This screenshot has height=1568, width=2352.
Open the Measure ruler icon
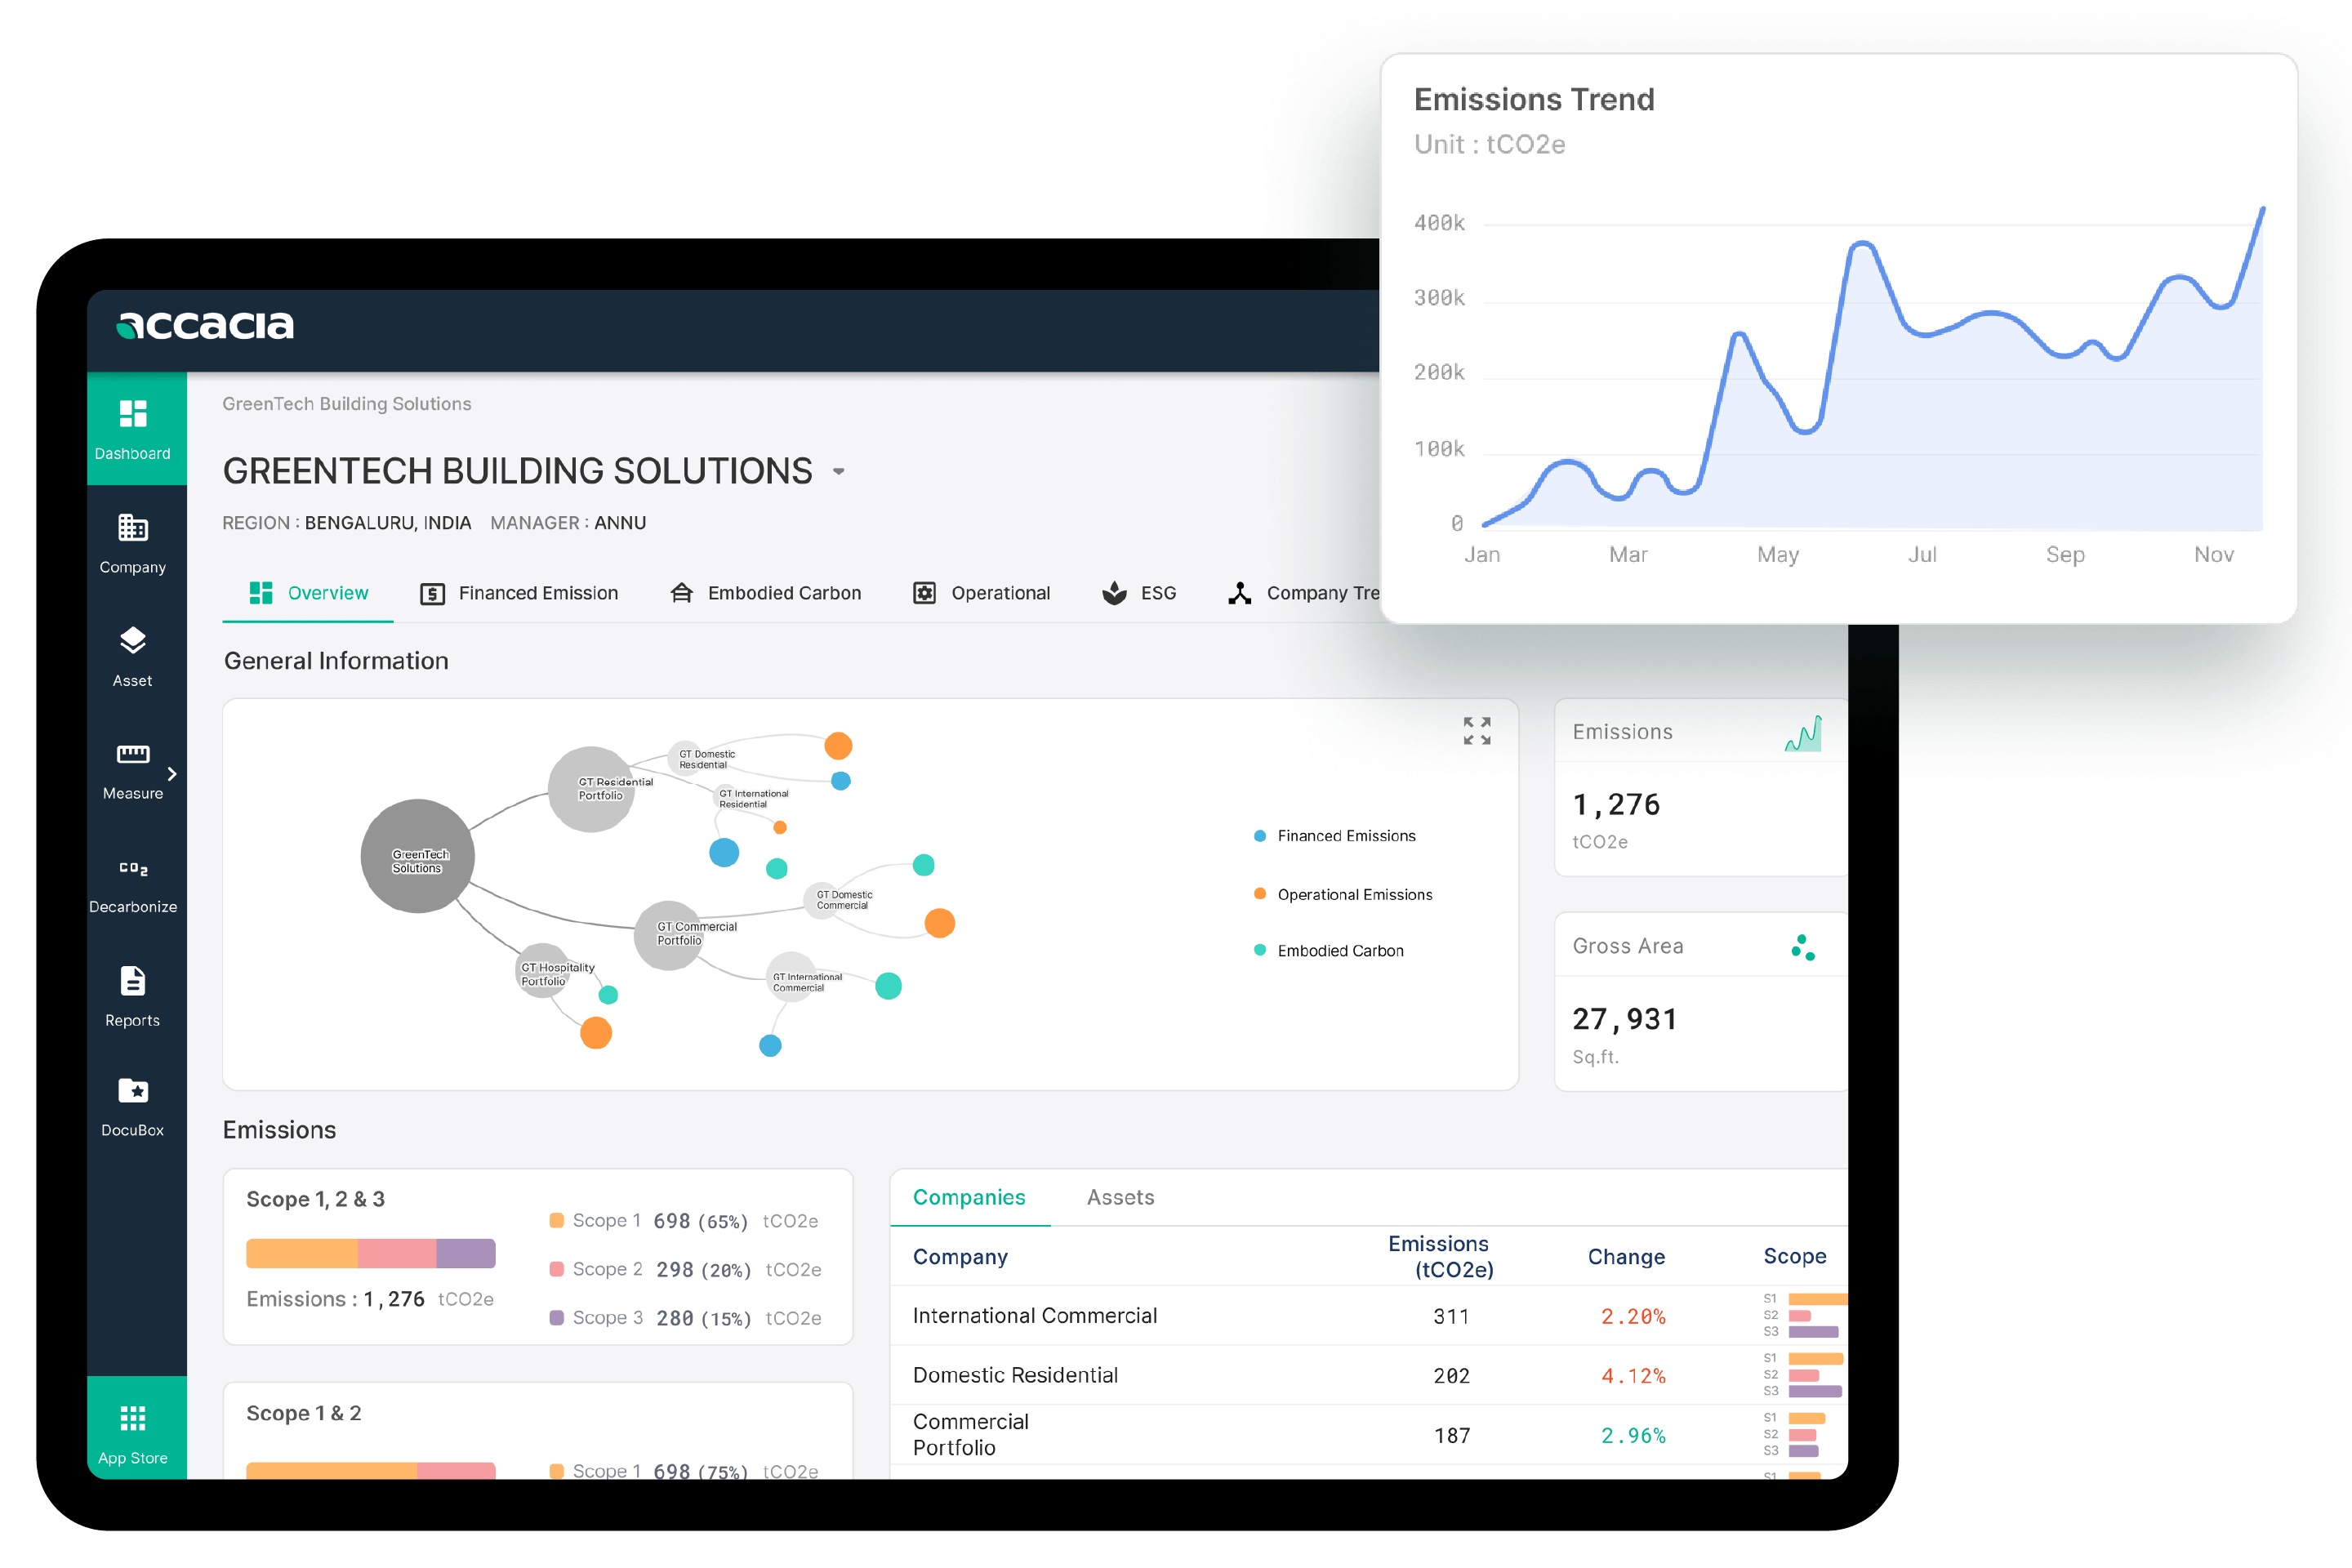133,754
